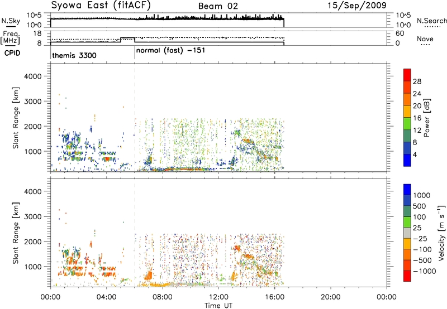Click the "Time UT" axis title
The image size is (447, 309).
(x=218, y=305)
